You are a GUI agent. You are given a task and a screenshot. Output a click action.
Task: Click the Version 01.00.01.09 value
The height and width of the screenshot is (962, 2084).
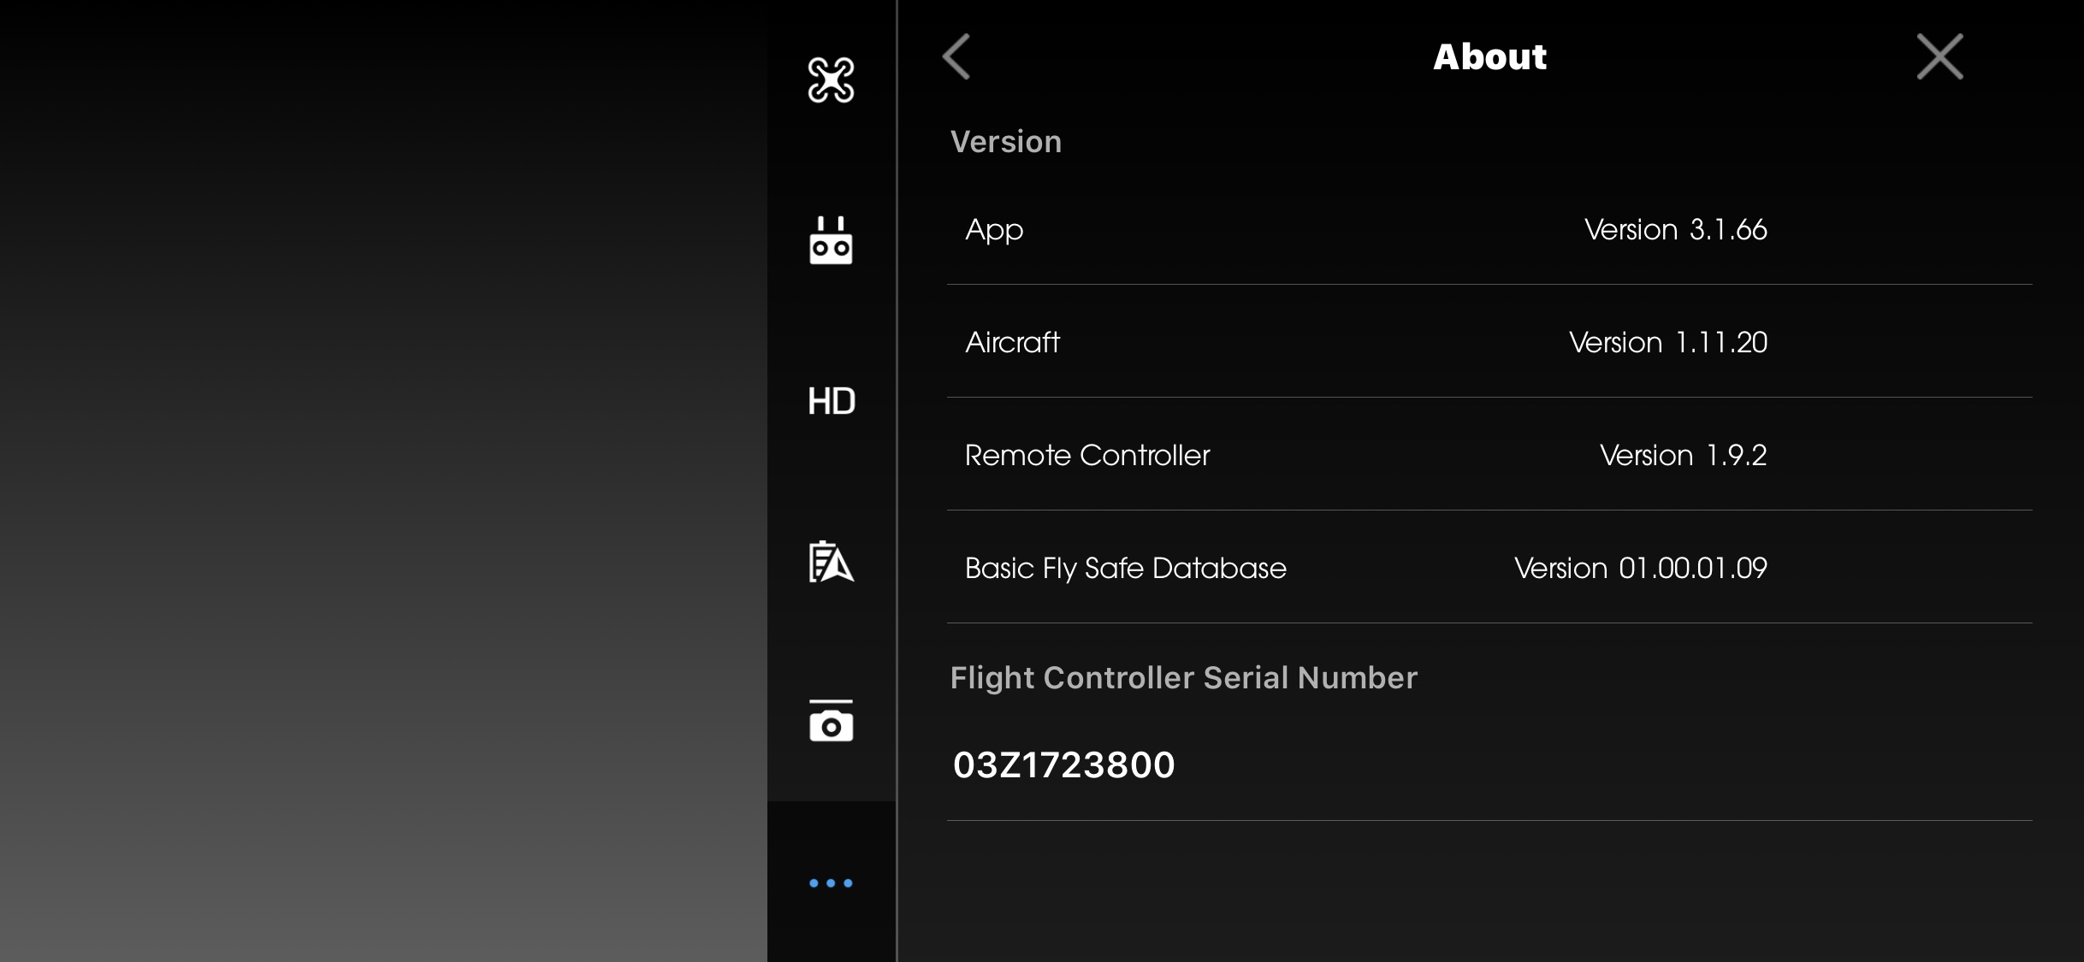(x=1640, y=568)
